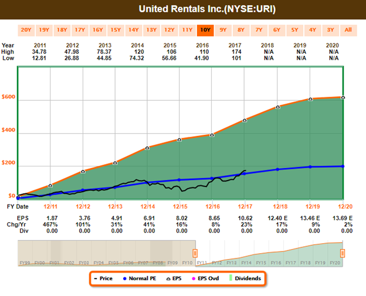Select the 15Y range tab

point(116,30)
